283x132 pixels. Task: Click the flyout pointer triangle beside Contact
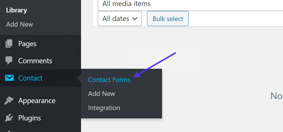point(79,78)
